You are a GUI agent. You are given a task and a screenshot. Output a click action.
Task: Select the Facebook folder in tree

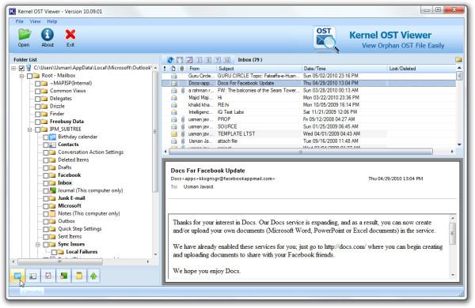point(69,175)
